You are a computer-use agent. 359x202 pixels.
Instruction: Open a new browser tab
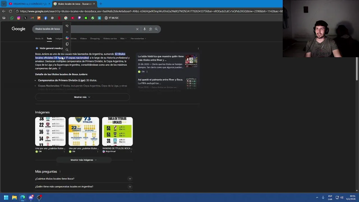[101, 4]
